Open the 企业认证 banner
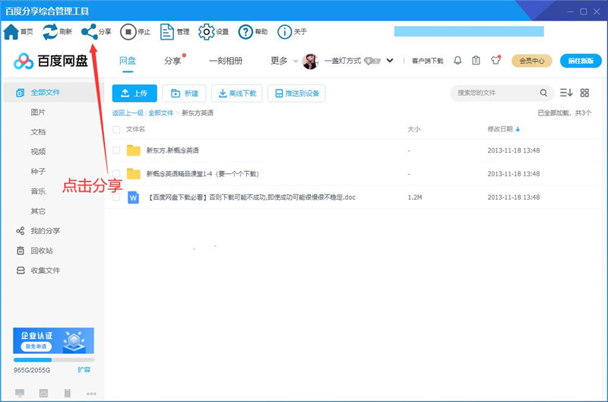The height and width of the screenshot is (402, 608). coord(53,340)
